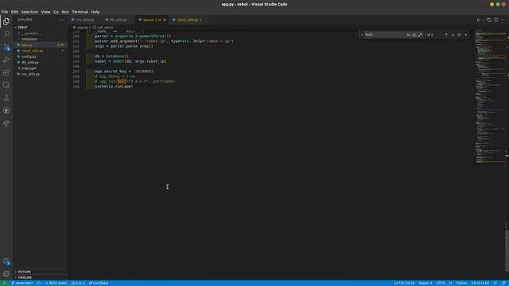
Task: Go to next find match
Action: [453, 35]
